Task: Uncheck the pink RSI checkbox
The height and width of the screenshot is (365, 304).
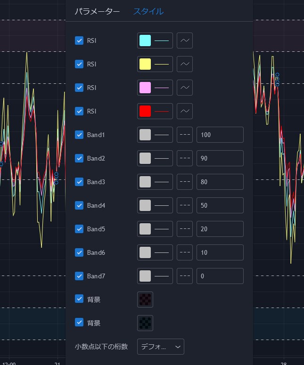Action: coord(79,88)
